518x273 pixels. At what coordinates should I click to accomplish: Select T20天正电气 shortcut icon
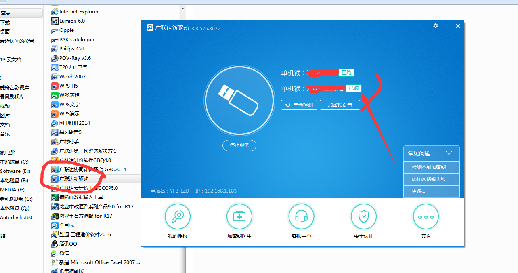(55, 67)
